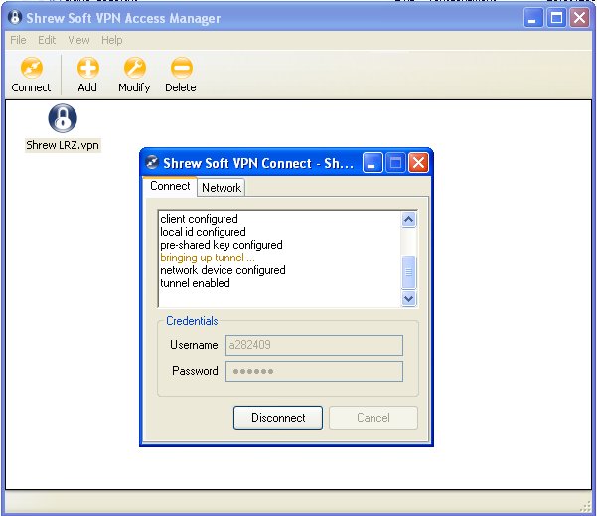Click the Connect toolbar icon

tap(31, 69)
